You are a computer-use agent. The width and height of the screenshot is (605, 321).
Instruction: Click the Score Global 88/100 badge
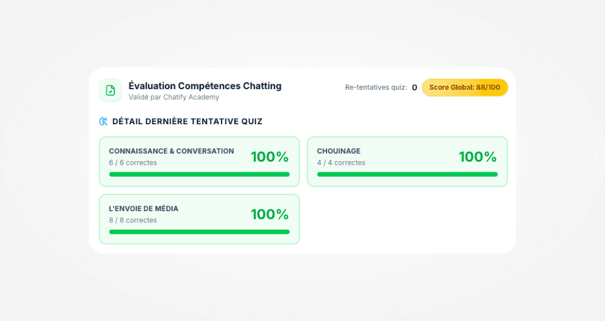[x=465, y=87]
